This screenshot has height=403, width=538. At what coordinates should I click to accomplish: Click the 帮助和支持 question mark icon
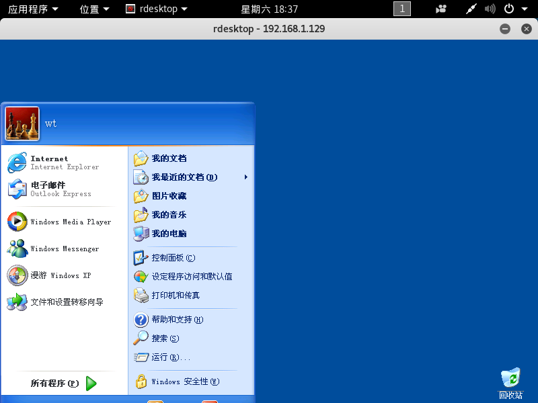[x=141, y=320]
